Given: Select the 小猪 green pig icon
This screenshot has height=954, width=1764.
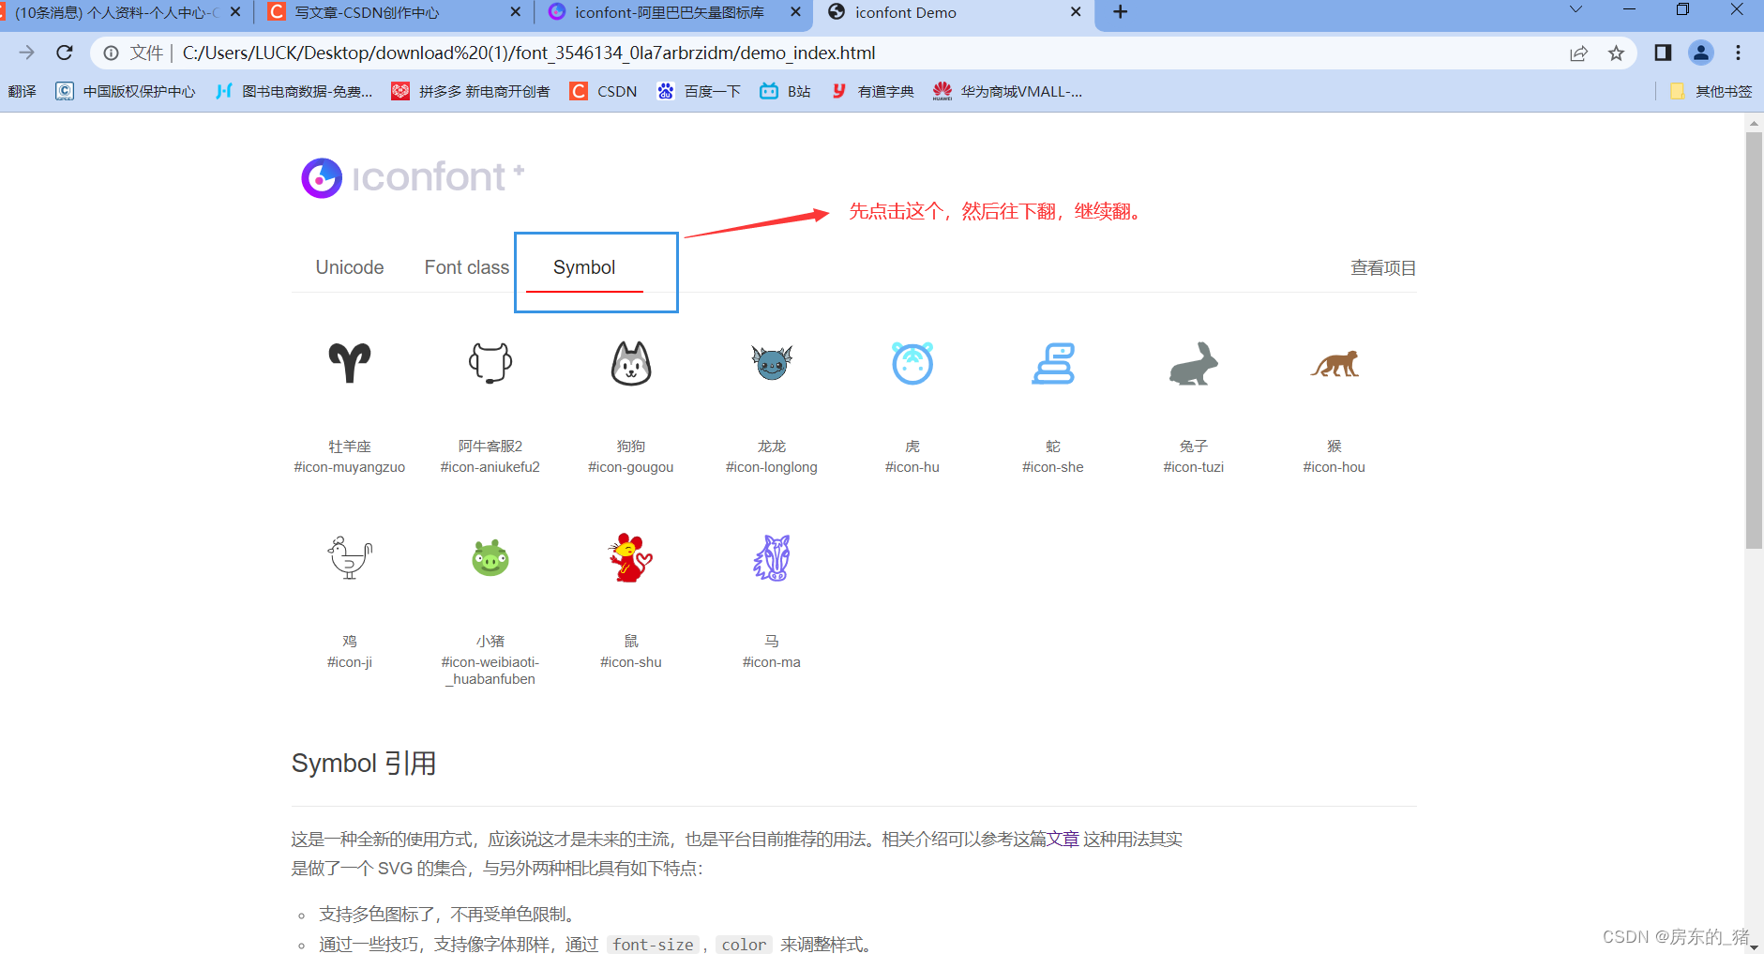Looking at the screenshot, I should 490,558.
